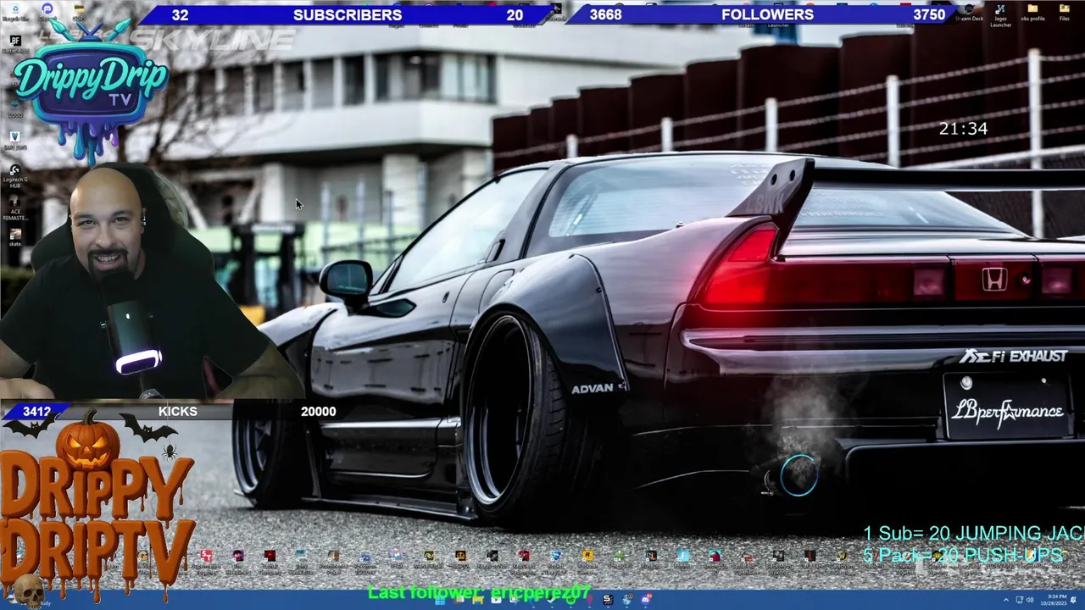1085x610 pixels.
Task: Open the taskbar network status icon
Action: [1020, 600]
